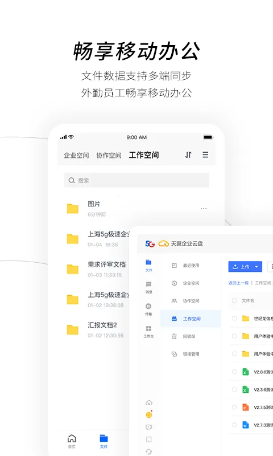
Task: Check the box beside V2.8.6 spreadsheet file
Action: (x=234, y=372)
